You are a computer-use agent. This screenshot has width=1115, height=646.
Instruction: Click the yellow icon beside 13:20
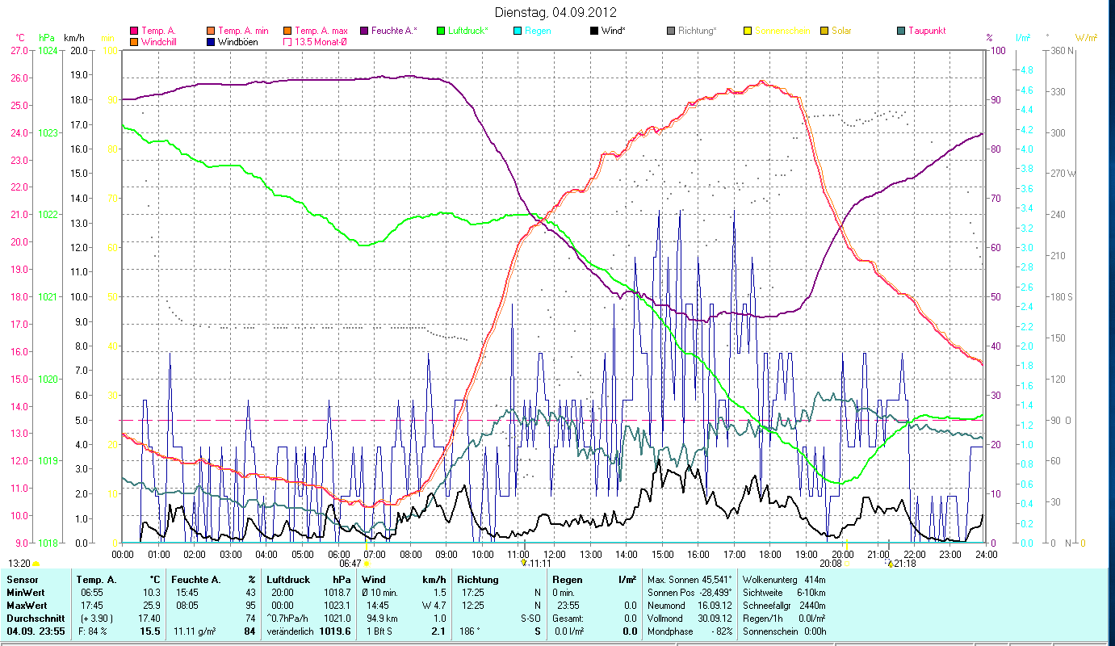pyautogui.click(x=36, y=564)
